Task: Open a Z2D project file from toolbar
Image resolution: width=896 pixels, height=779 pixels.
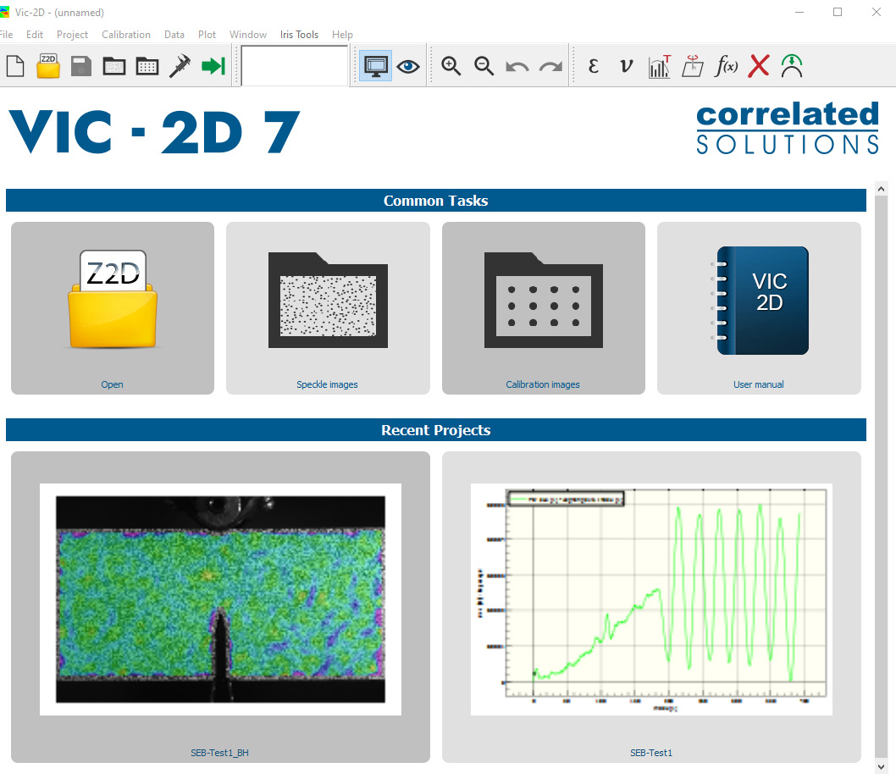Action: [48, 66]
